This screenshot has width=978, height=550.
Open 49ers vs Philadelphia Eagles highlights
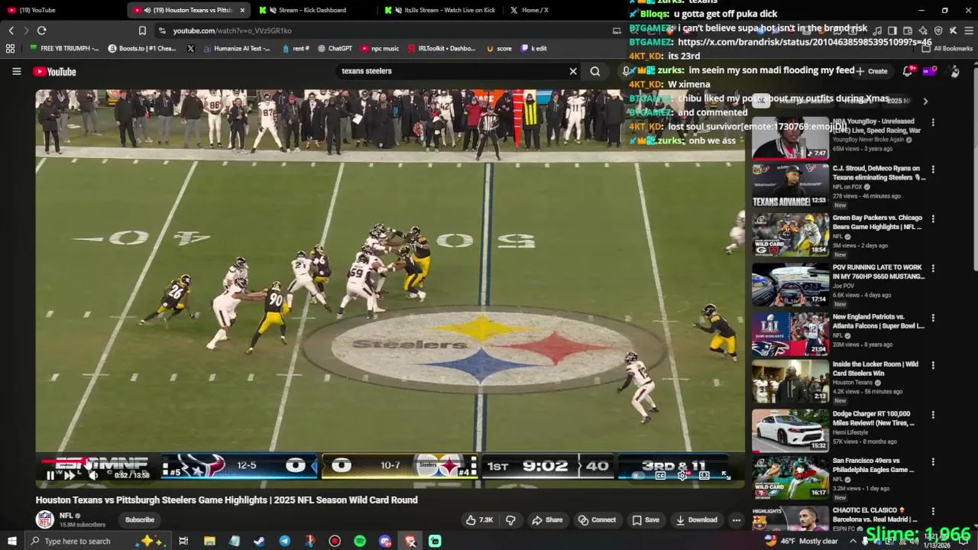pos(790,478)
